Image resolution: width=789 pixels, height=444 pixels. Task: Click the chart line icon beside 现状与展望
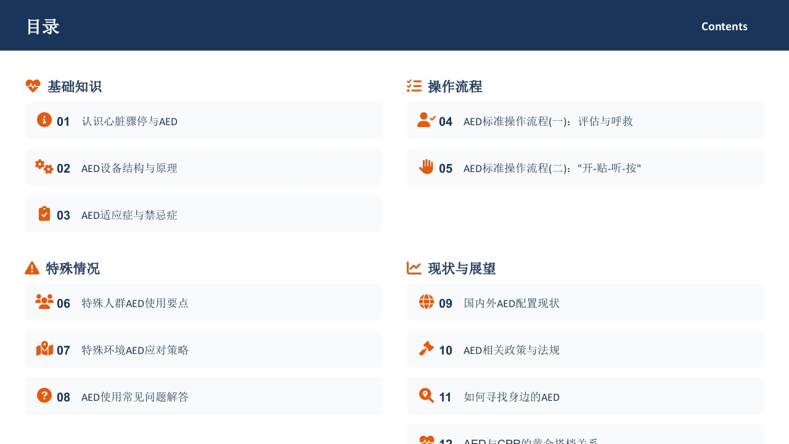[414, 268]
